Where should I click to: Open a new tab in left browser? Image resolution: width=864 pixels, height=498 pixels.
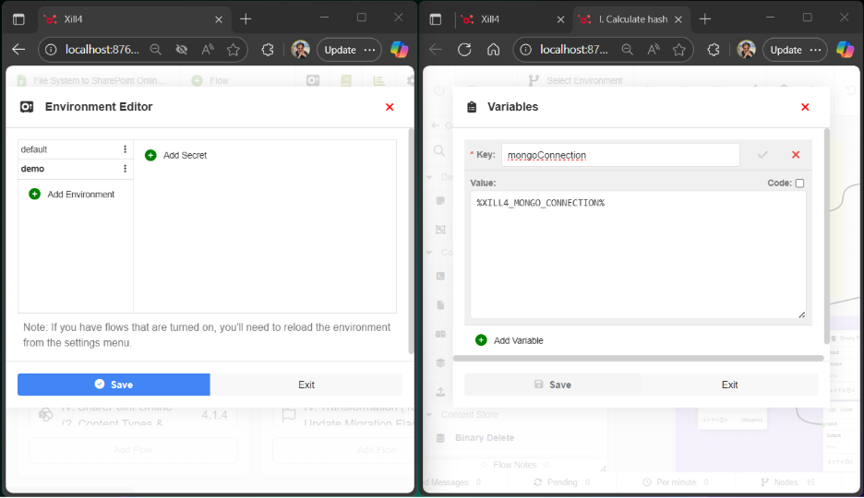[x=246, y=19]
